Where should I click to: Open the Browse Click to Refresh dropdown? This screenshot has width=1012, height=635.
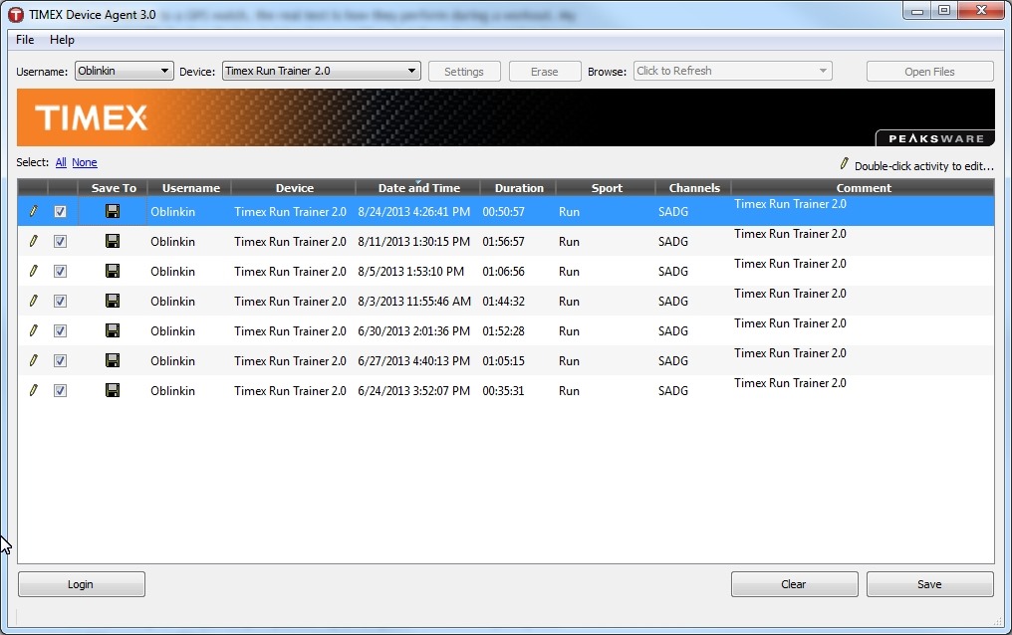tap(732, 71)
